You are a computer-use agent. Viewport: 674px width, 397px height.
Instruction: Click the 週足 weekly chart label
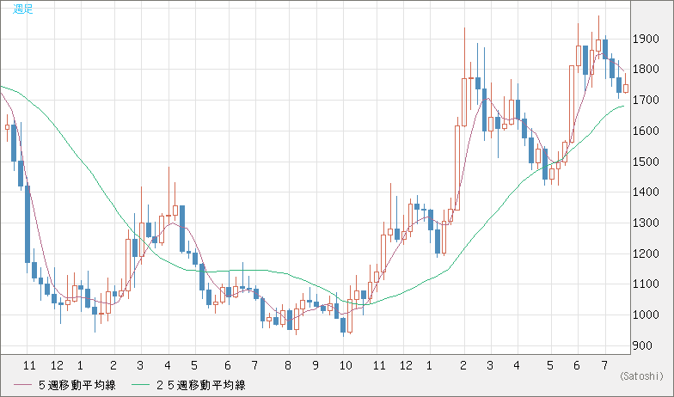click(22, 9)
